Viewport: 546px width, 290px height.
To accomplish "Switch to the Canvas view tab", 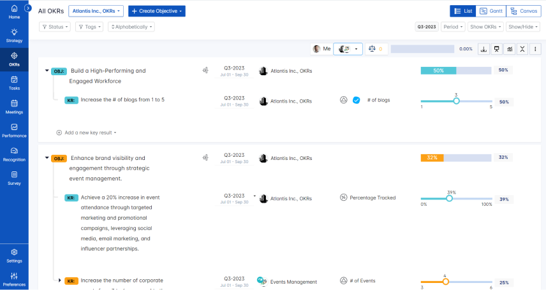I will pos(524,11).
